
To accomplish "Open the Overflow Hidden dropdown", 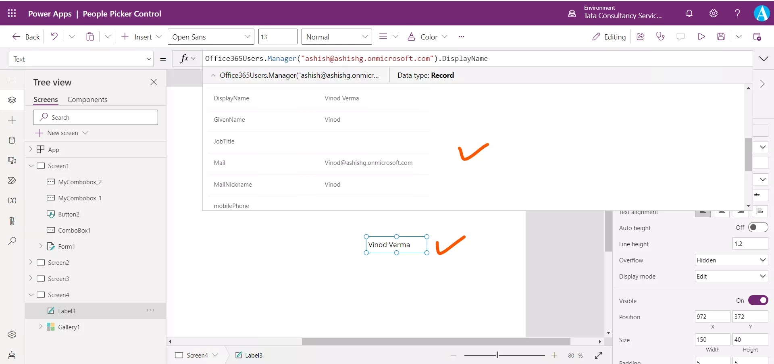I will [x=732, y=260].
